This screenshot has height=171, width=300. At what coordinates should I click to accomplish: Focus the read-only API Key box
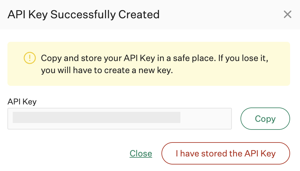point(119,118)
